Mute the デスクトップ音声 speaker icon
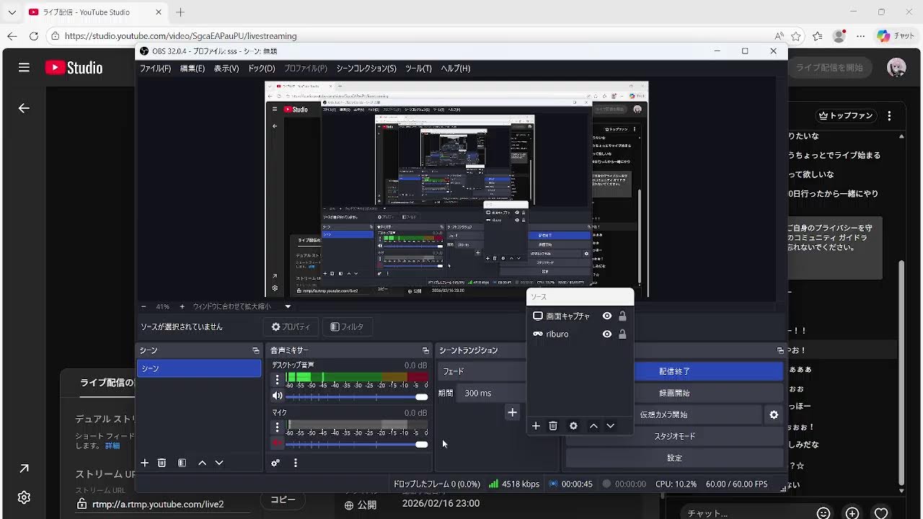 (x=277, y=396)
